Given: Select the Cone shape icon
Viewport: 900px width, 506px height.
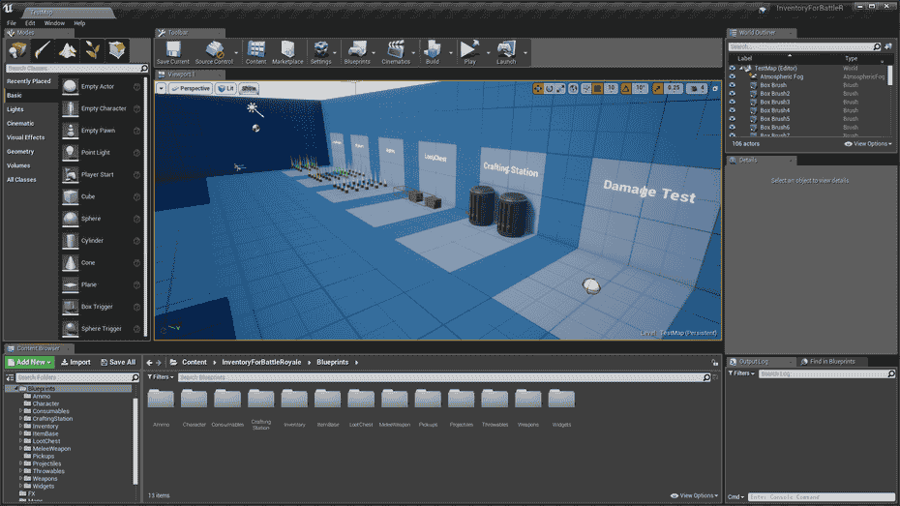Looking at the screenshot, I should tap(70, 263).
